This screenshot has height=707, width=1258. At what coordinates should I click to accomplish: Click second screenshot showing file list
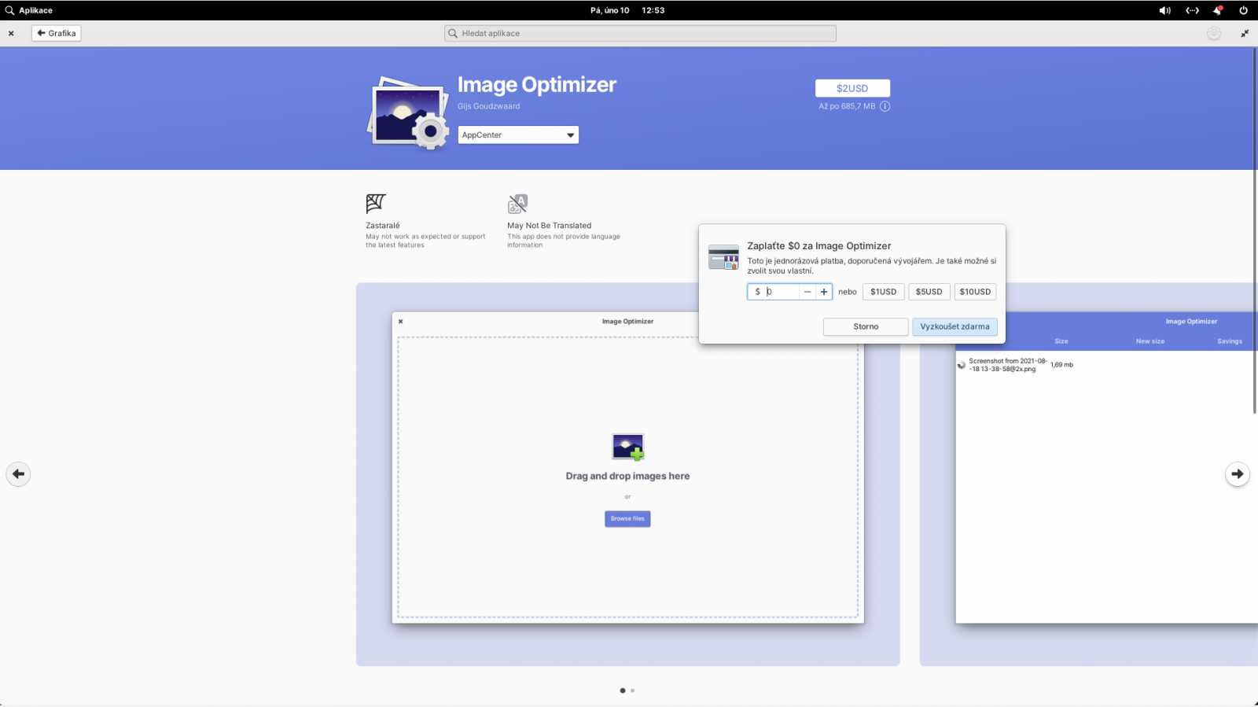(x=1089, y=474)
